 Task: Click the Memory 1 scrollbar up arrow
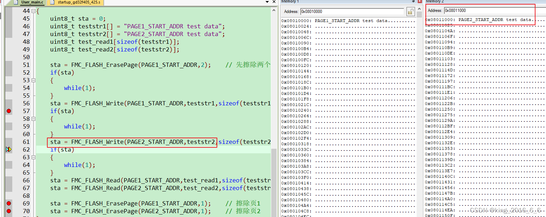coord(419,9)
